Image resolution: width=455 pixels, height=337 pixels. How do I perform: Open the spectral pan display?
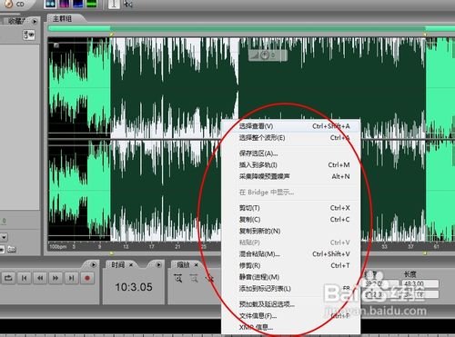tap(78, 4)
